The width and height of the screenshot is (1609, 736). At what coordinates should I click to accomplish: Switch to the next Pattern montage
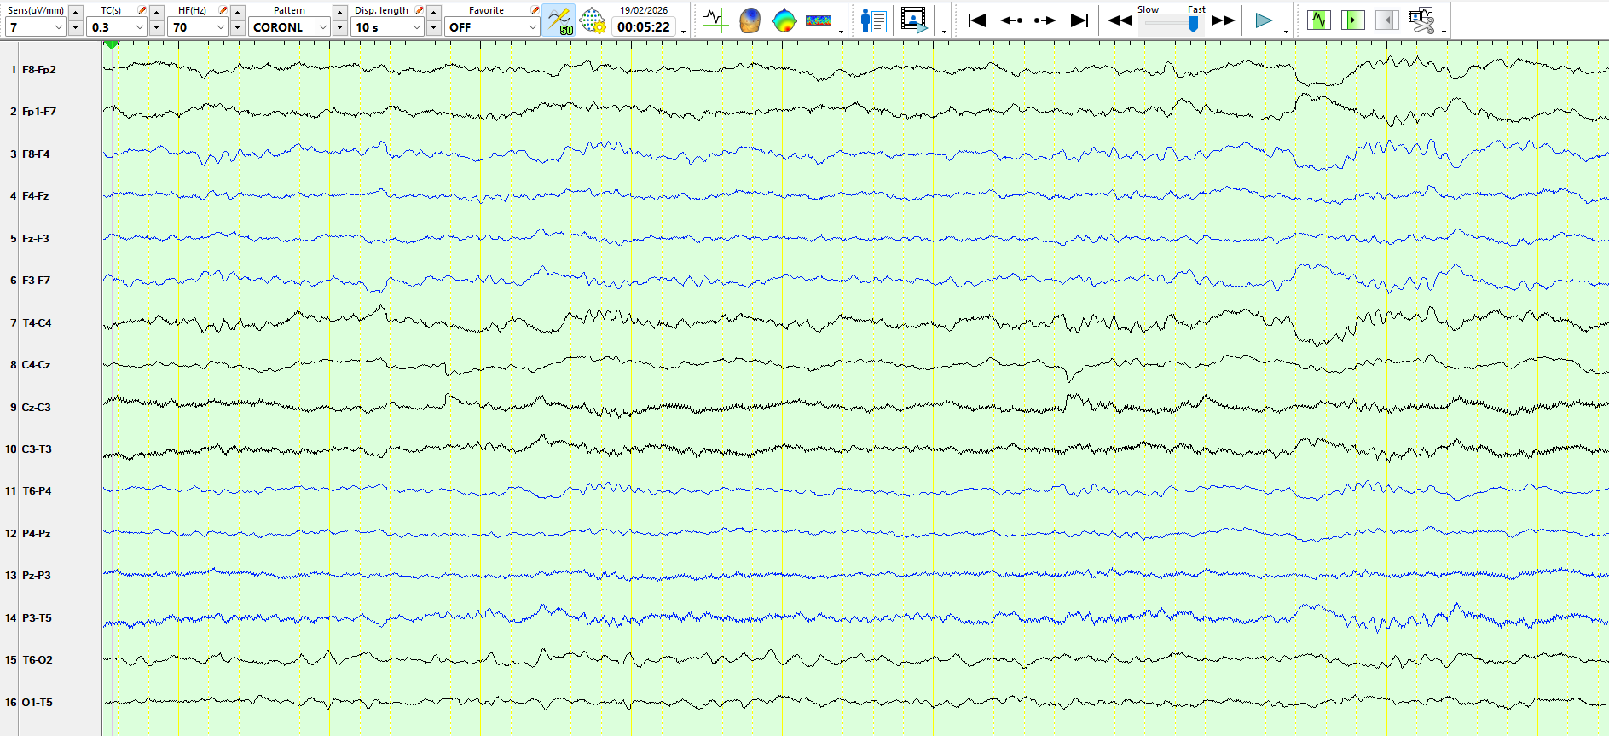pyautogui.click(x=340, y=28)
